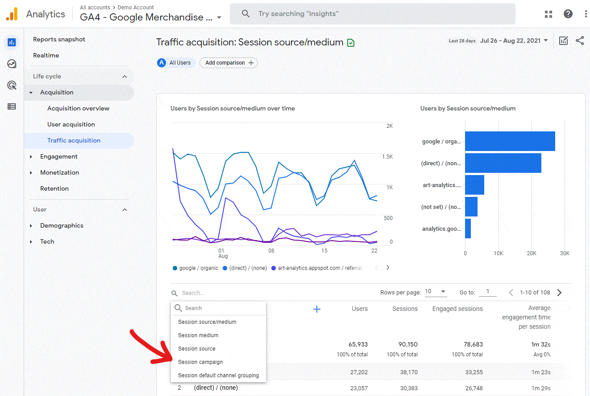Click the All accounts breadcrumb link
Screen dimensions: 590x396
click(x=95, y=8)
